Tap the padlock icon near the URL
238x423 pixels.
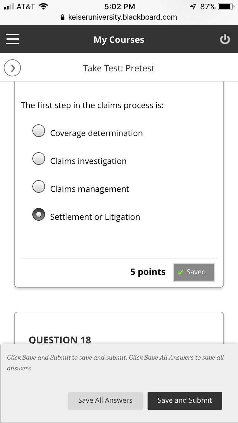63,17
